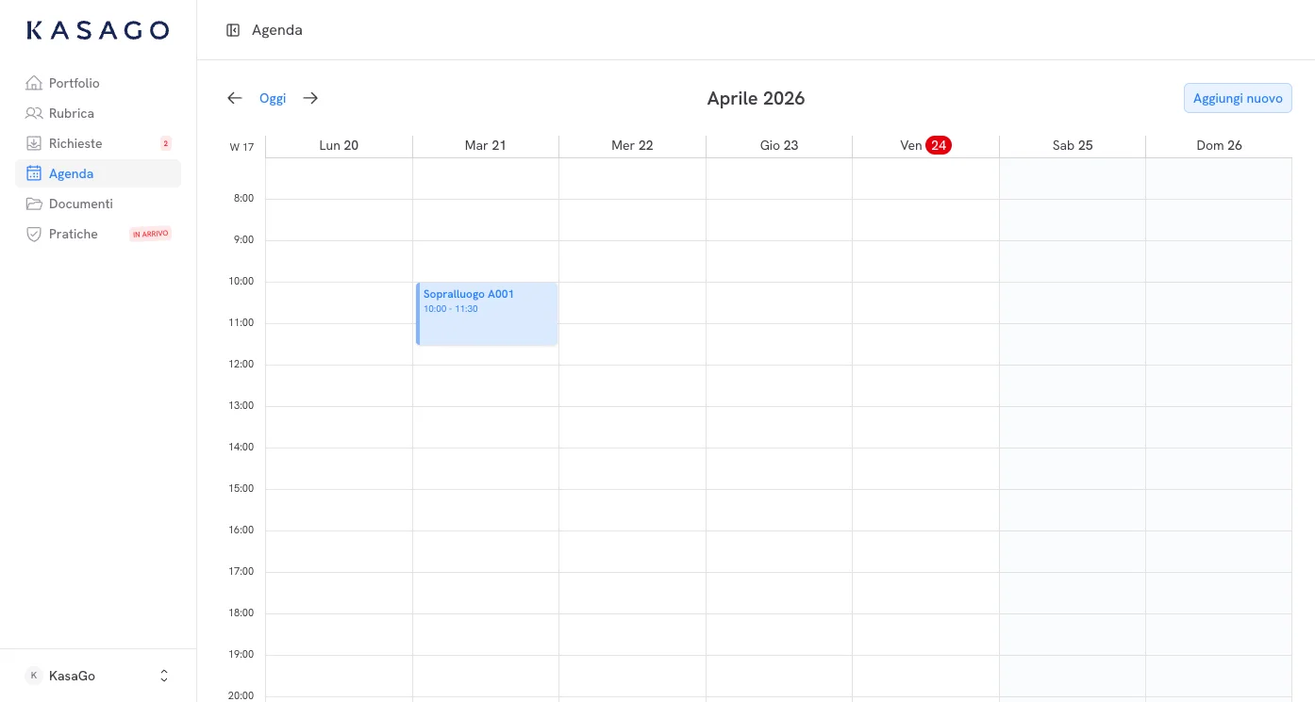Click the Agenda calendar icon
Image resolution: width=1315 pixels, height=702 pixels.
pyautogui.click(x=34, y=173)
